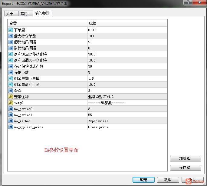The width and height of the screenshot is (207, 186).
Task: Open ma_applied_price value Close price
Action: (x=127, y=127)
